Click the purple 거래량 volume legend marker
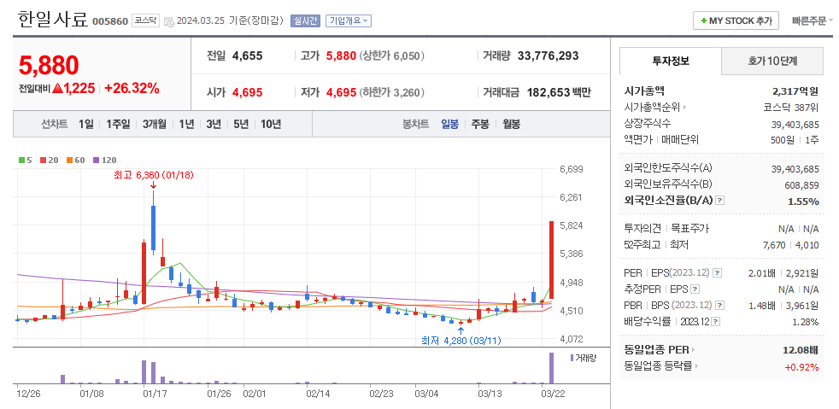 point(572,358)
